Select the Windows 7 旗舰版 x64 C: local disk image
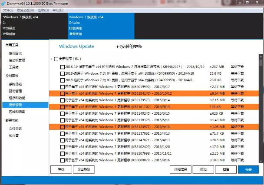The image size is (264, 185). pyautogui.click(x=34, y=26)
